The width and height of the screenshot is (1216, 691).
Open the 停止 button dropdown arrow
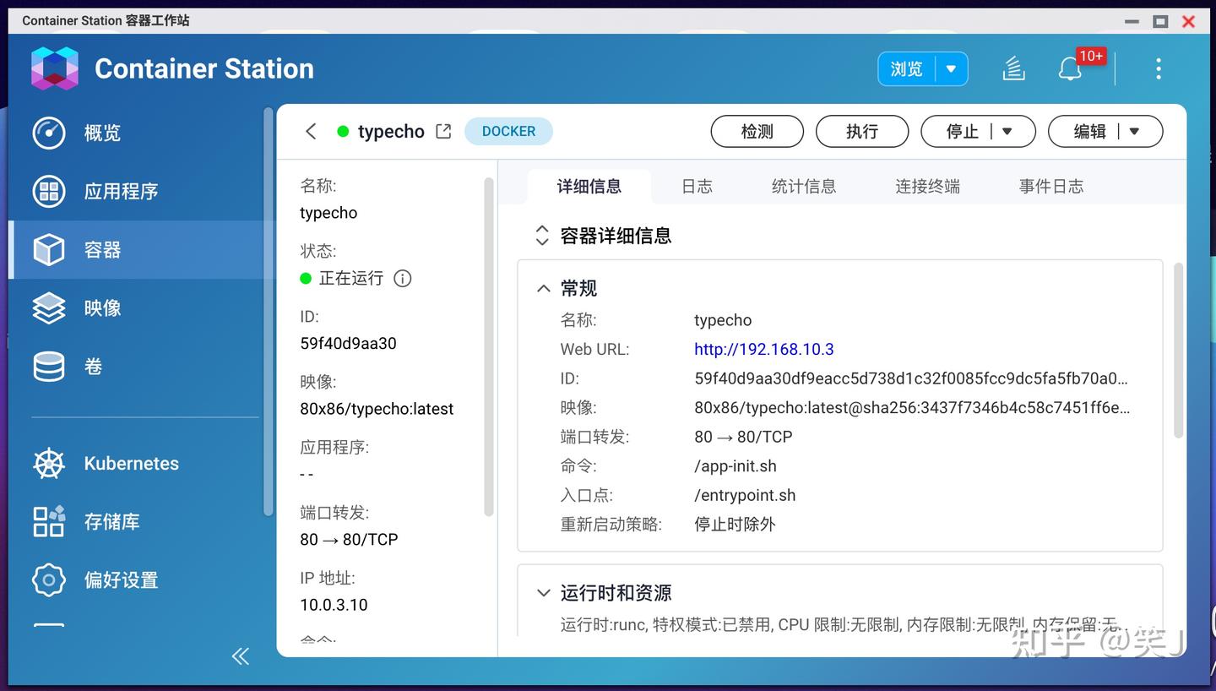(x=1007, y=131)
